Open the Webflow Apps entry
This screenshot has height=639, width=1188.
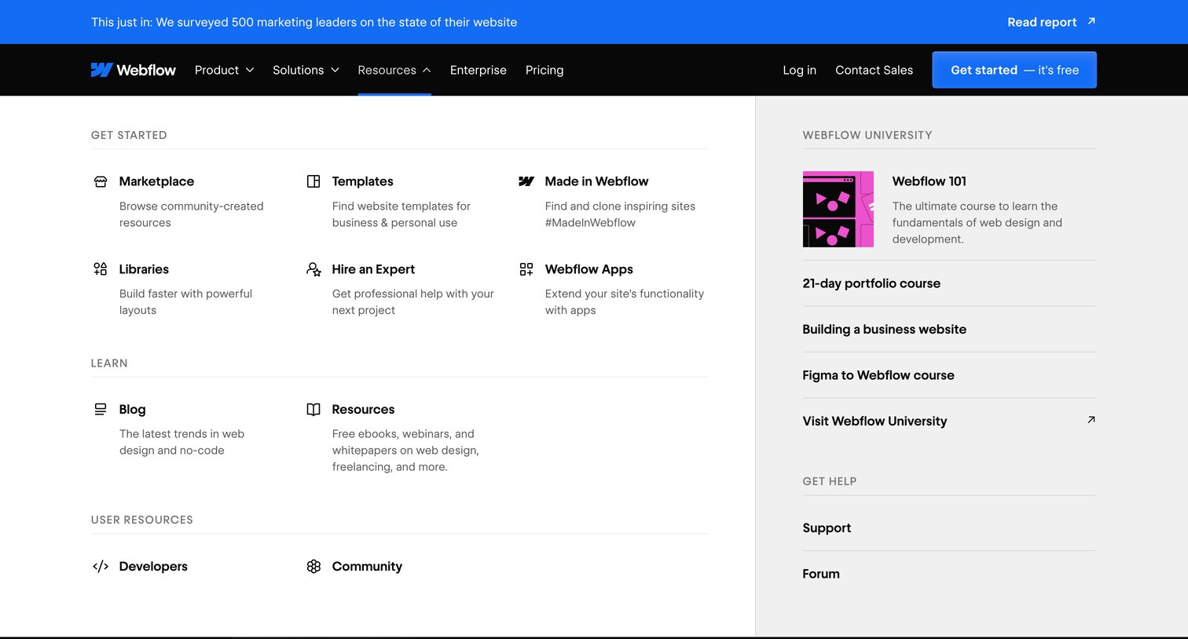(x=589, y=269)
